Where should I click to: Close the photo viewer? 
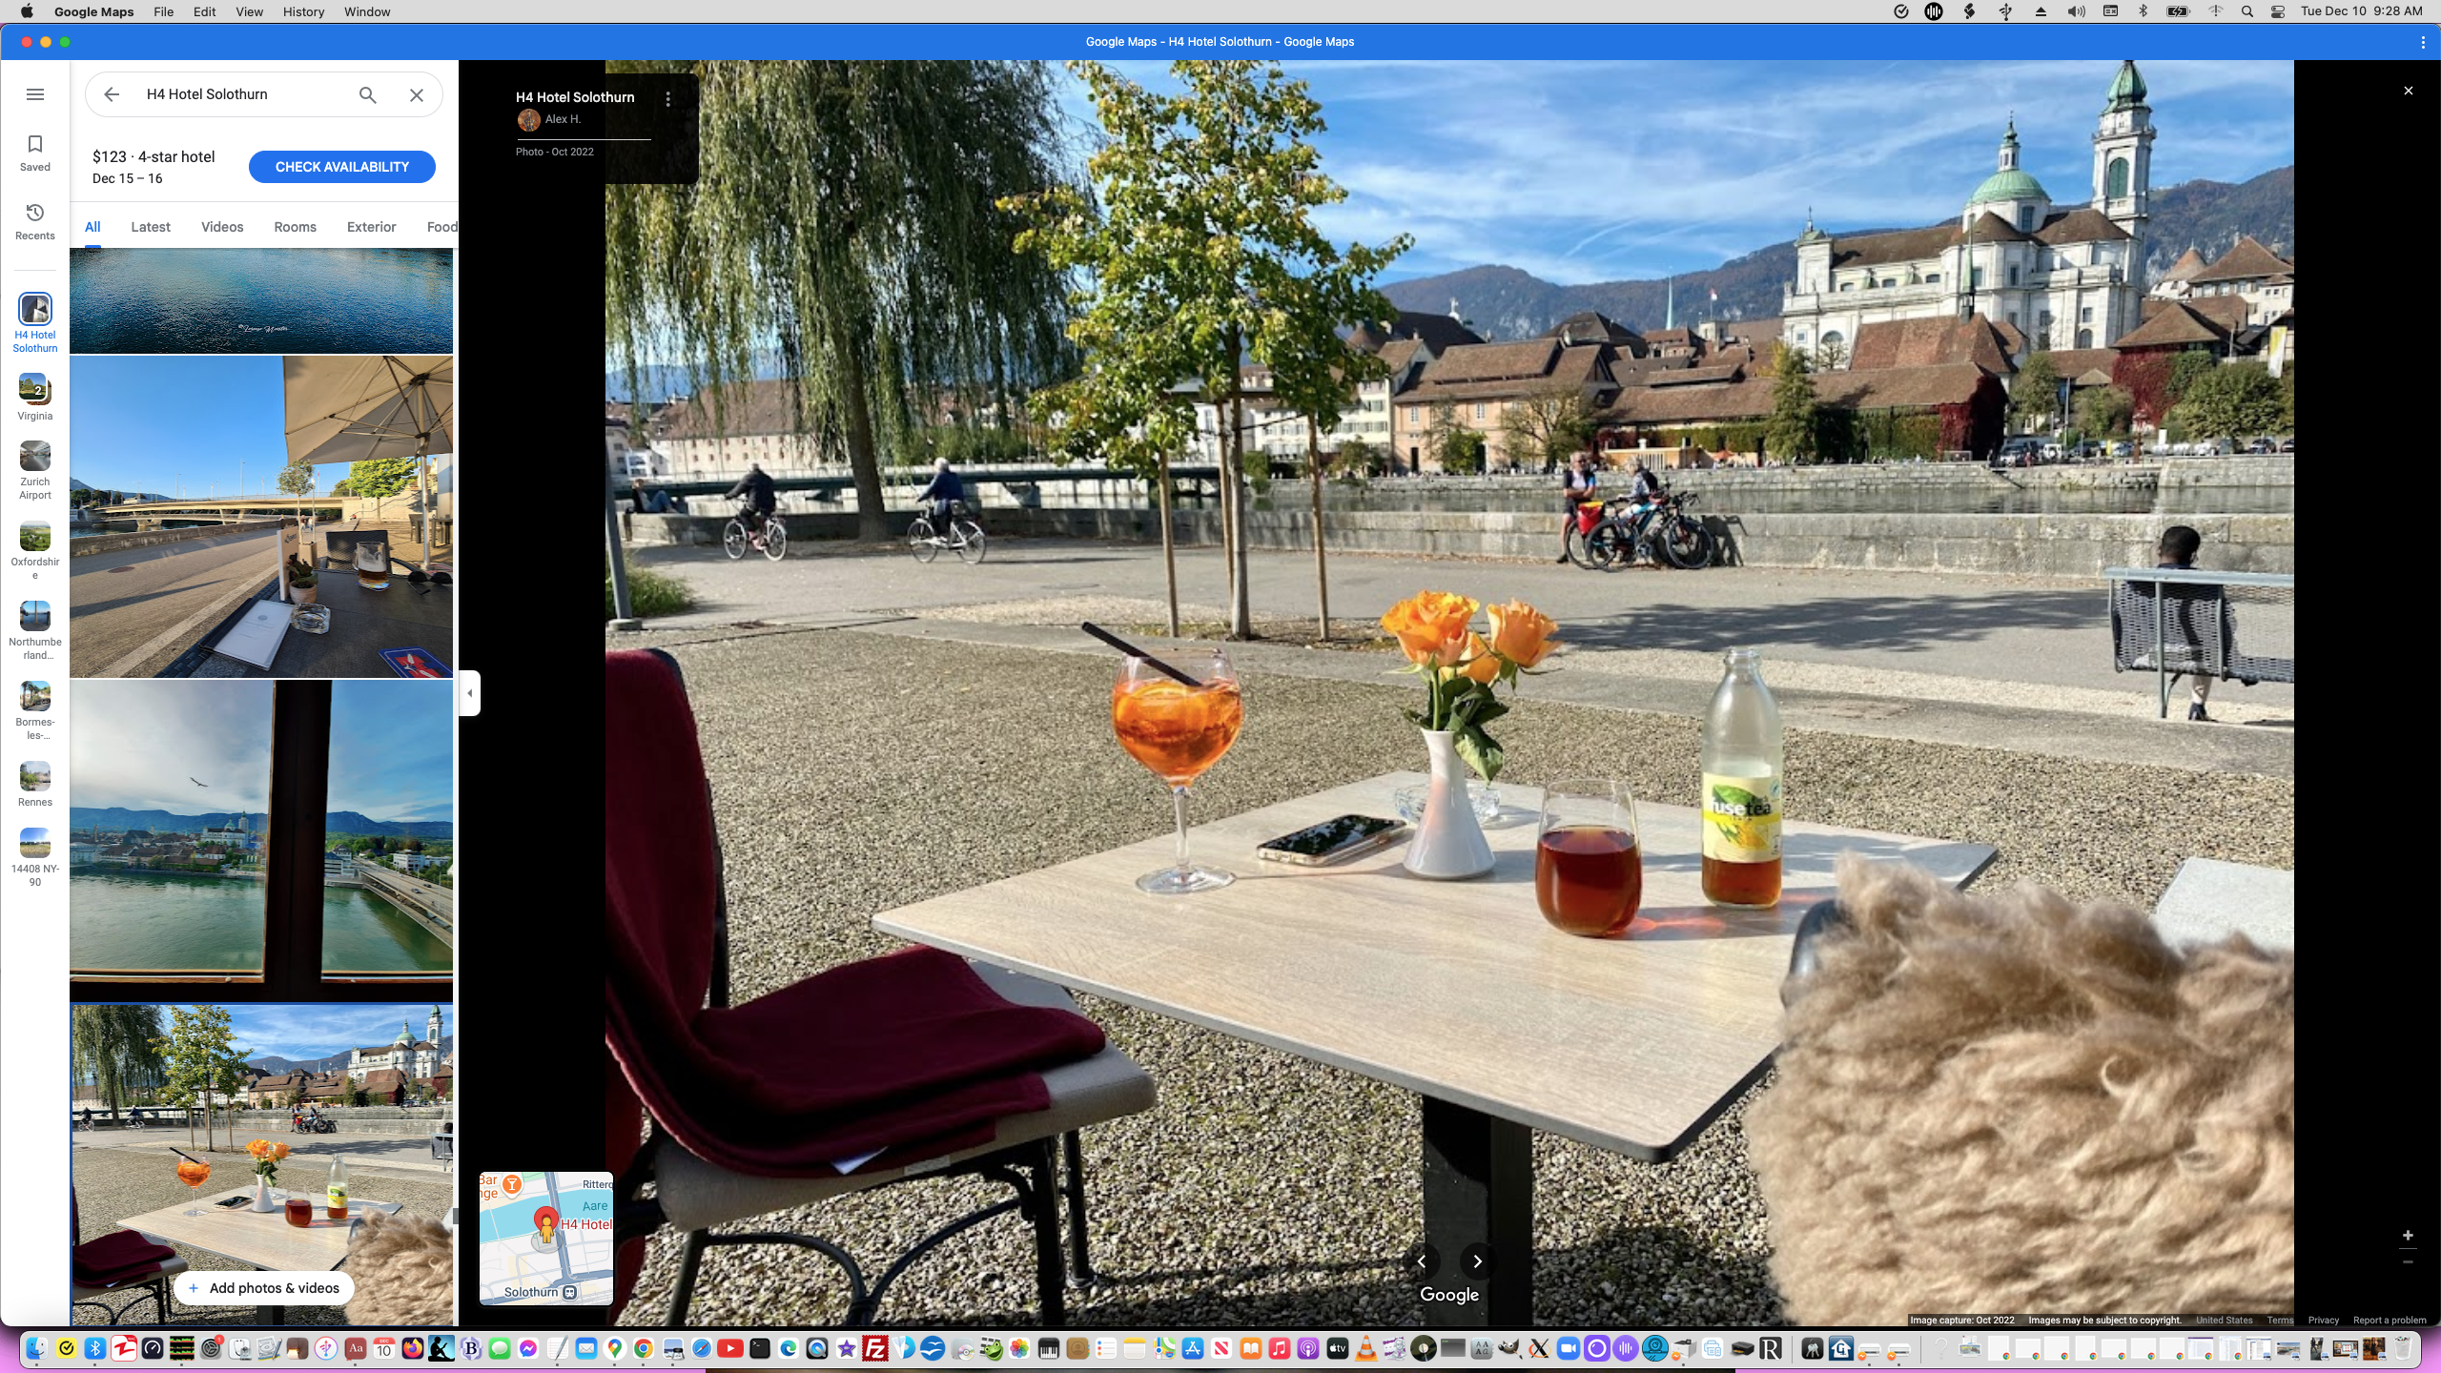click(x=2408, y=91)
